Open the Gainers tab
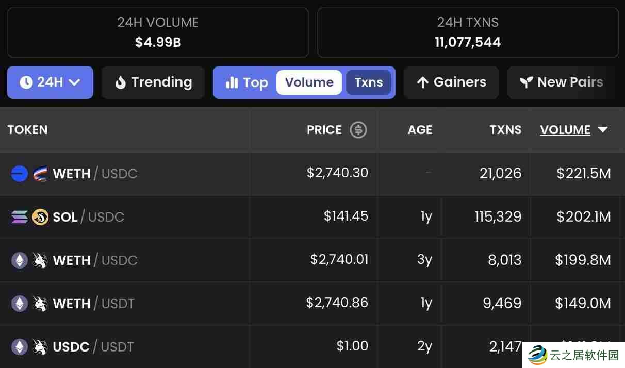Image resolution: width=625 pixels, height=368 pixels. (451, 82)
